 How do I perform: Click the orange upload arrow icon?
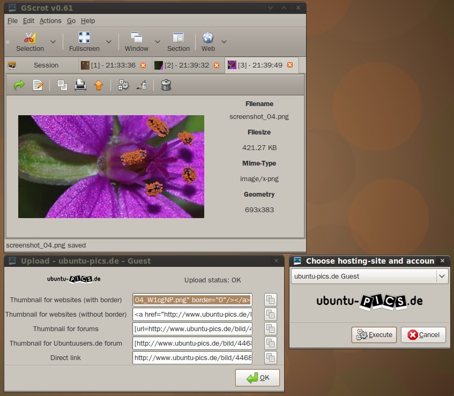coord(98,85)
